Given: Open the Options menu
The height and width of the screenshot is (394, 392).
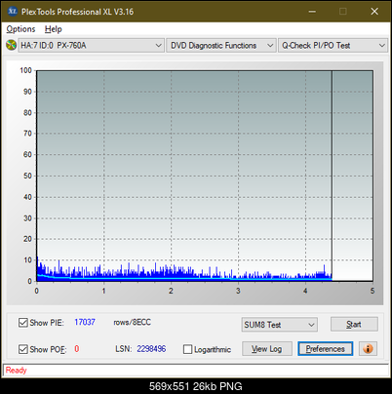Looking at the screenshot, I should (x=20, y=29).
